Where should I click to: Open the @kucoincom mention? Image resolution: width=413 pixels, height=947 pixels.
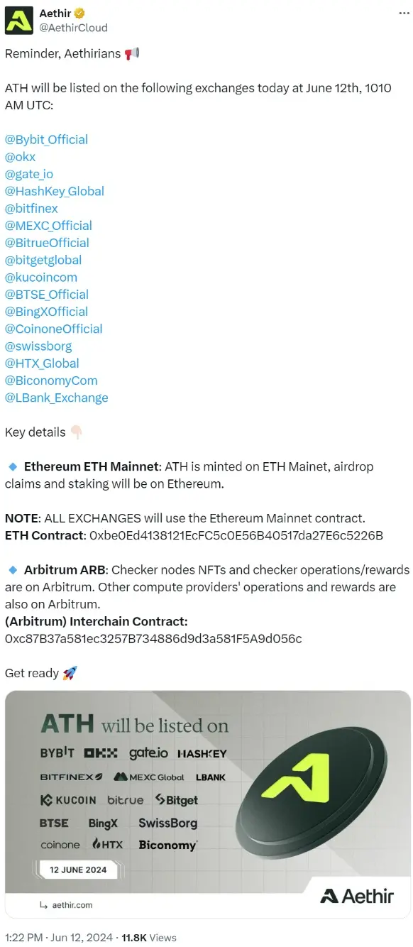coord(41,277)
